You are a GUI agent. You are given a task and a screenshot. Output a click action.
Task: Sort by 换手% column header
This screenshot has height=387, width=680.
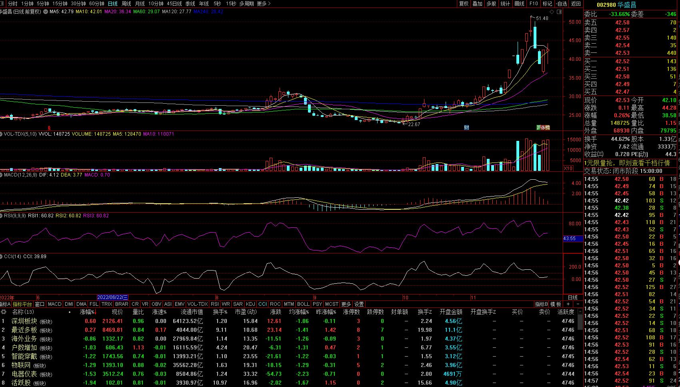pyautogui.click(x=220, y=312)
